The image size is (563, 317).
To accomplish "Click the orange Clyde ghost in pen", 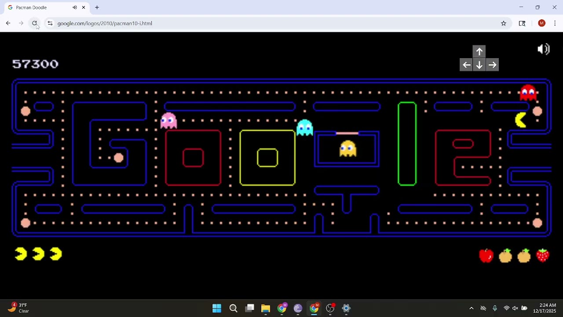I will pos(348,148).
